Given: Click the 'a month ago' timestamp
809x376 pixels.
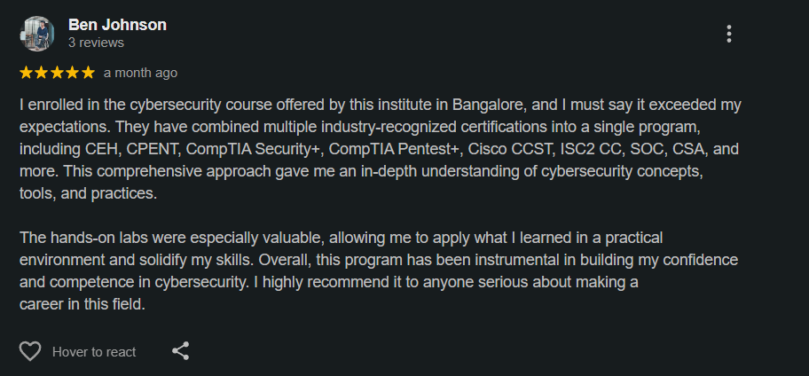Looking at the screenshot, I should click(140, 73).
